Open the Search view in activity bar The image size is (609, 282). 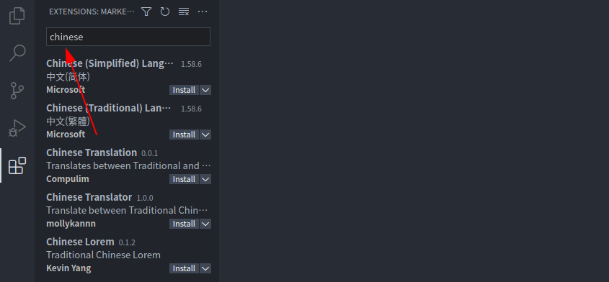coord(17,53)
